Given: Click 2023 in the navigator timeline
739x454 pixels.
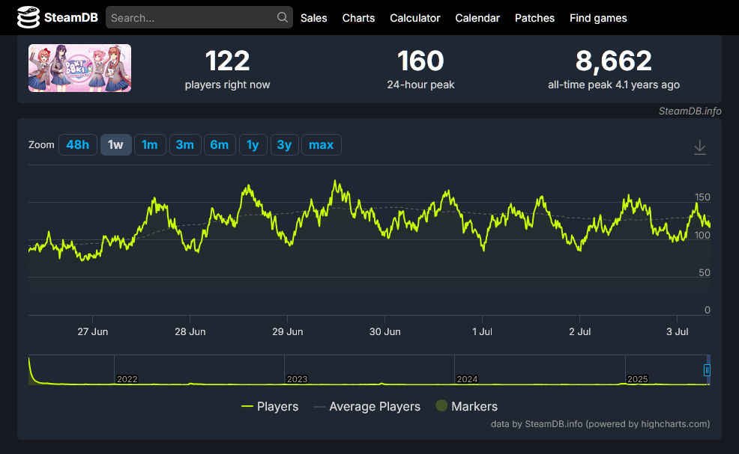Looking at the screenshot, I should click(298, 379).
